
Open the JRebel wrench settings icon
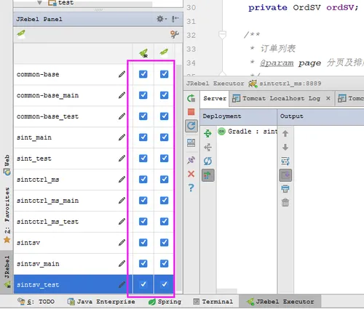[175, 35]
